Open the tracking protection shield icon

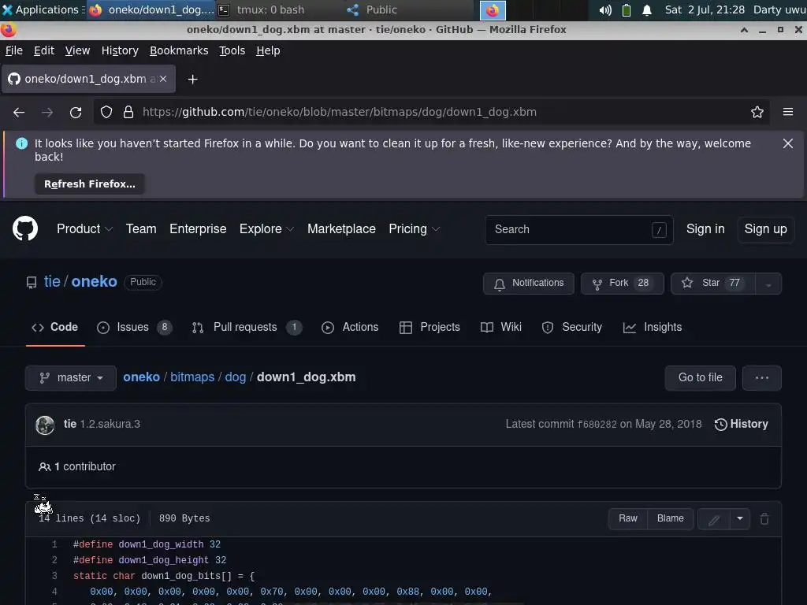pyautogui.click(x=106, y=112)
